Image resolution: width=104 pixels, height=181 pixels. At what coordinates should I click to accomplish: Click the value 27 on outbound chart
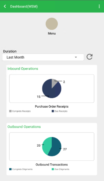(x=65, y=149)
